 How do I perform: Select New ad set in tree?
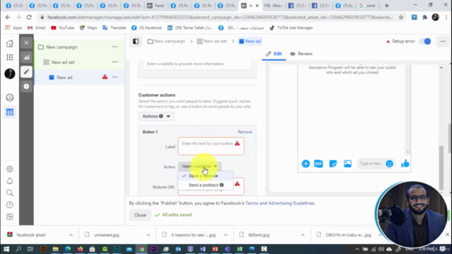(63, 62)
